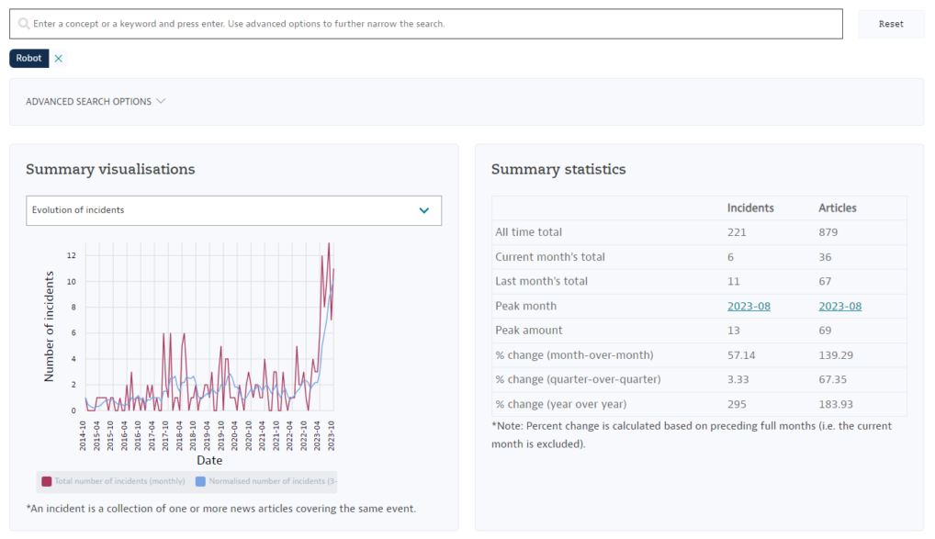Click the 2023-08 peak month link under Incidents

point(749,306)
